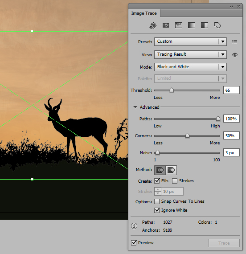Screen dimensions: 246x254
Task: Apply the High Color camera preset icon
Action: point(166,25)
